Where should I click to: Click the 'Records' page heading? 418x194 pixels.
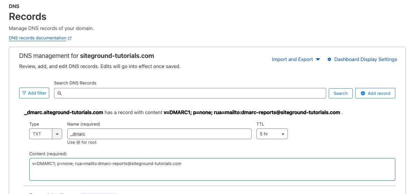[28, 16]
